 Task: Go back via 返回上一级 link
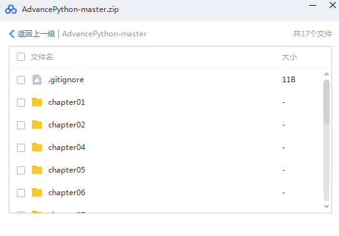(x=36, y=34)
